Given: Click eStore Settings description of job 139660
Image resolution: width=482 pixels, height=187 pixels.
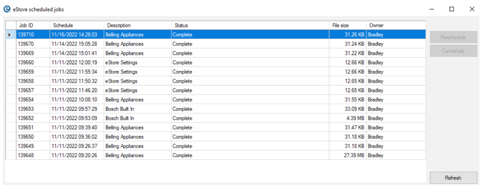Looking at the screenshot, I should 138,62.
